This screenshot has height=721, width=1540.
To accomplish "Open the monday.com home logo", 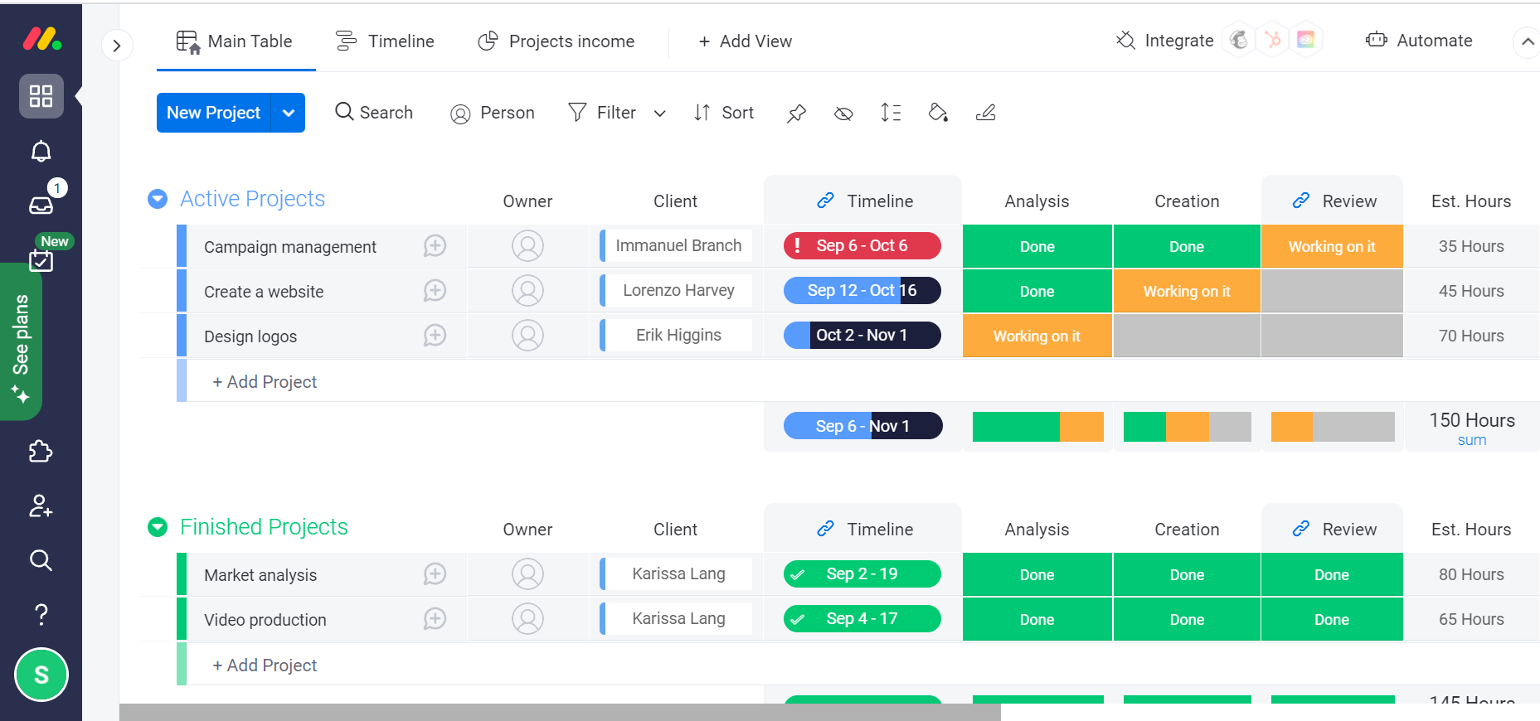I will (x=41, y=38).
